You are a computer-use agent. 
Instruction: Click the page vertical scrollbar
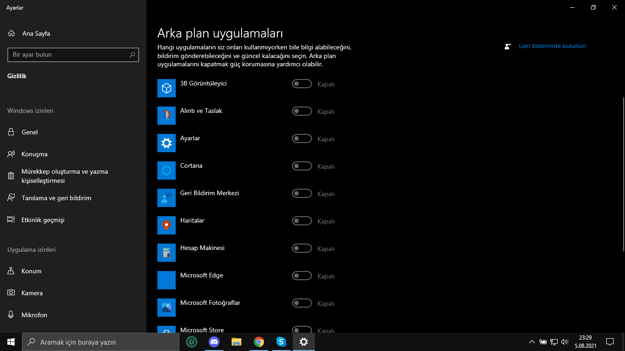[623, 174]
